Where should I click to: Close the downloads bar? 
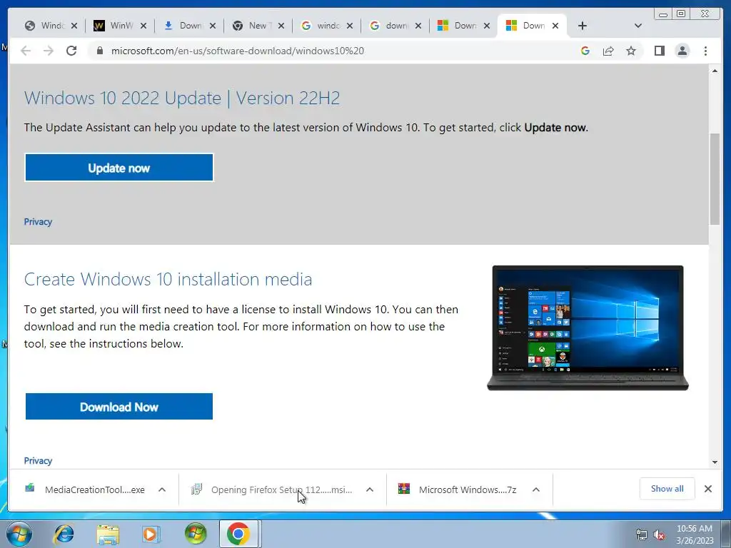point(707,489)
